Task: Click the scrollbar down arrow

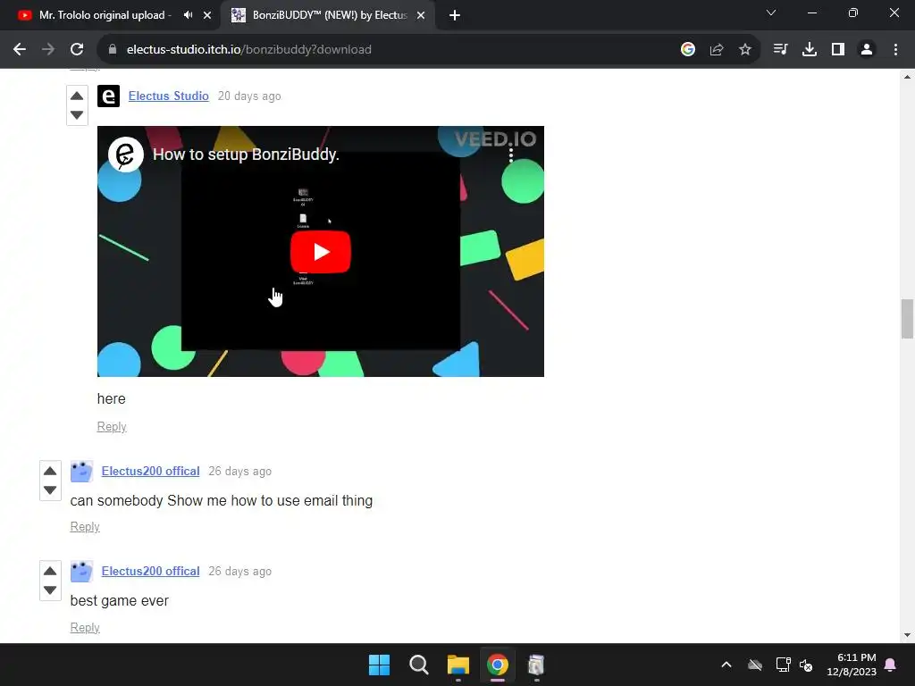Action: [x=907, y=635]
